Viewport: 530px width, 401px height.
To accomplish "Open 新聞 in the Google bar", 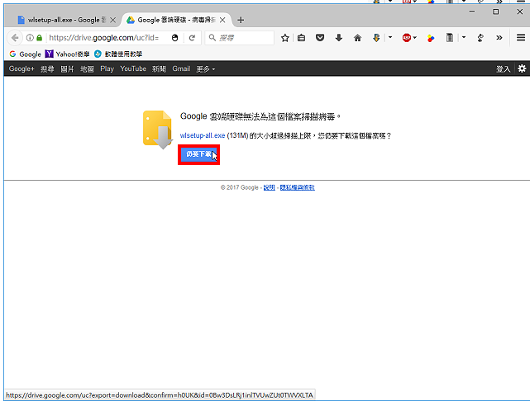I will point(159,68).
